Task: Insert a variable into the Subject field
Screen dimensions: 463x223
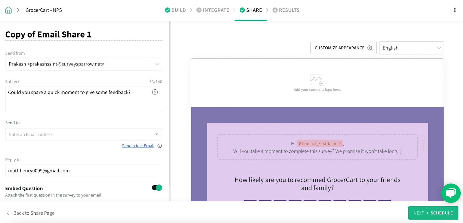Action: coord(155,92)
